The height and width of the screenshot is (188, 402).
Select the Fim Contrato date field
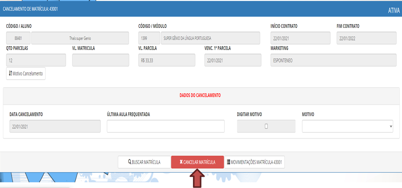pyautogui.click(x=366, y=38)
